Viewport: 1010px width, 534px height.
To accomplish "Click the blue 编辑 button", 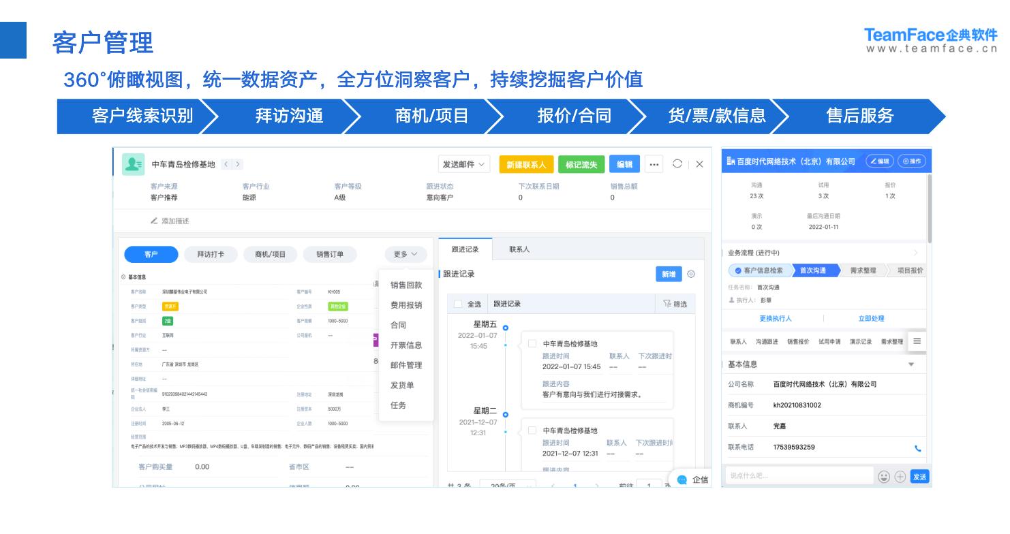I will pyautogui.click(x=624, y=164).
